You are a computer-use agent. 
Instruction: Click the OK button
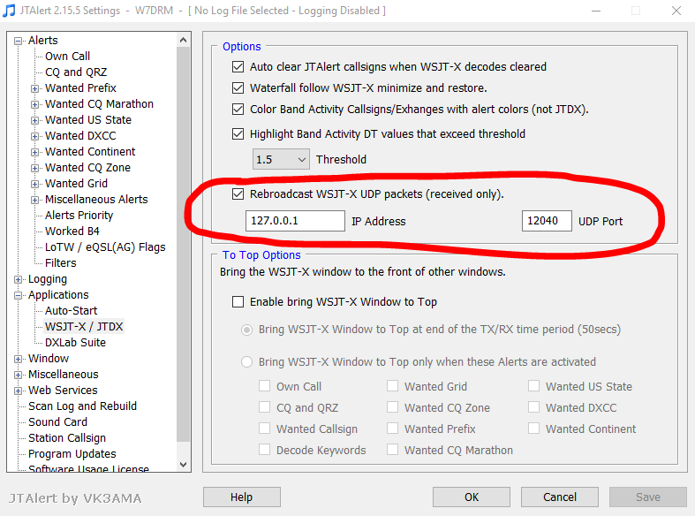click(x=472, y=497)
